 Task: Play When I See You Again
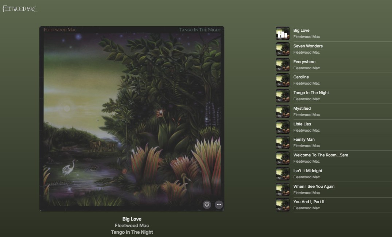tap(314, 186)
